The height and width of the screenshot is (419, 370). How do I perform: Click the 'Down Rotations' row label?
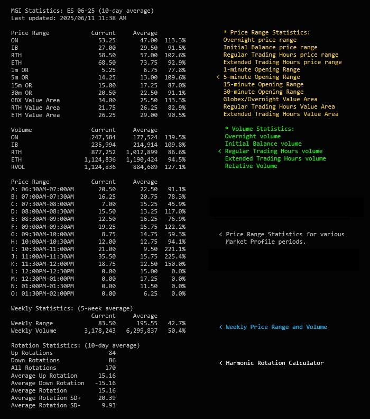point(35,361)
